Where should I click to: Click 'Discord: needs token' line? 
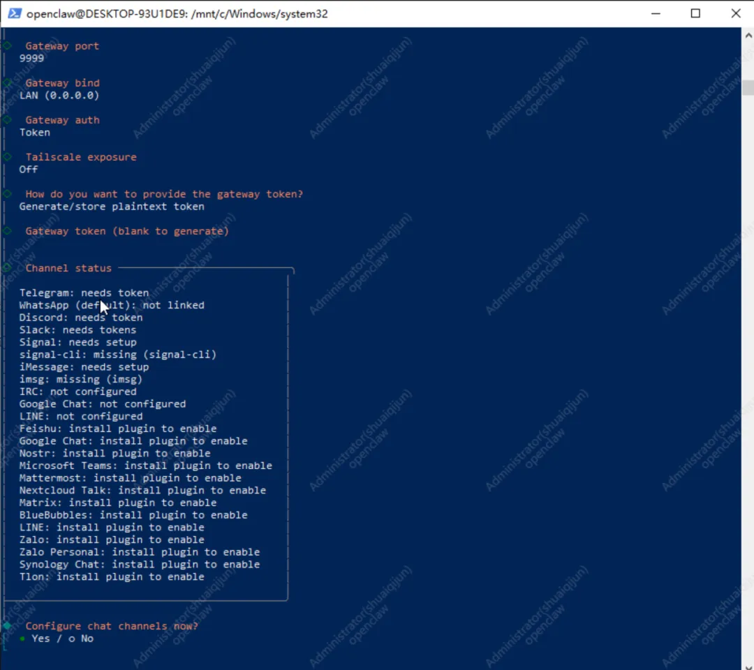point(81,318)
